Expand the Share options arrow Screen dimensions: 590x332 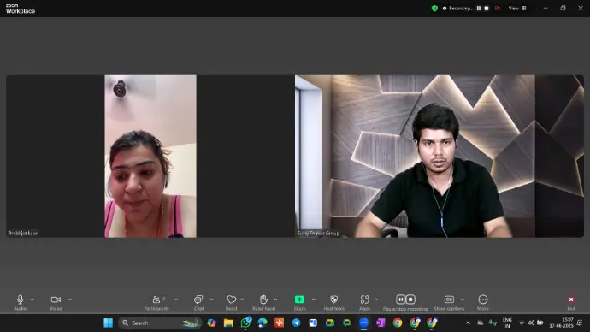click(314, 299)
